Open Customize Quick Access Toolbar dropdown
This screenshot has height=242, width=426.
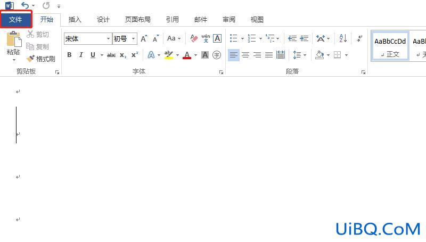[59, 6]
